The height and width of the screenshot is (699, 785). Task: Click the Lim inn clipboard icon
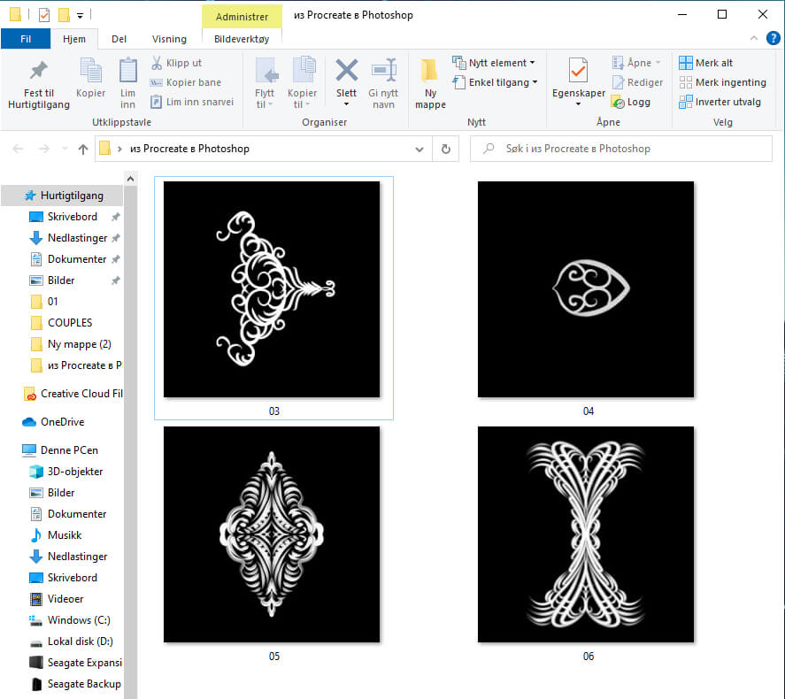[x=128, y=71]
